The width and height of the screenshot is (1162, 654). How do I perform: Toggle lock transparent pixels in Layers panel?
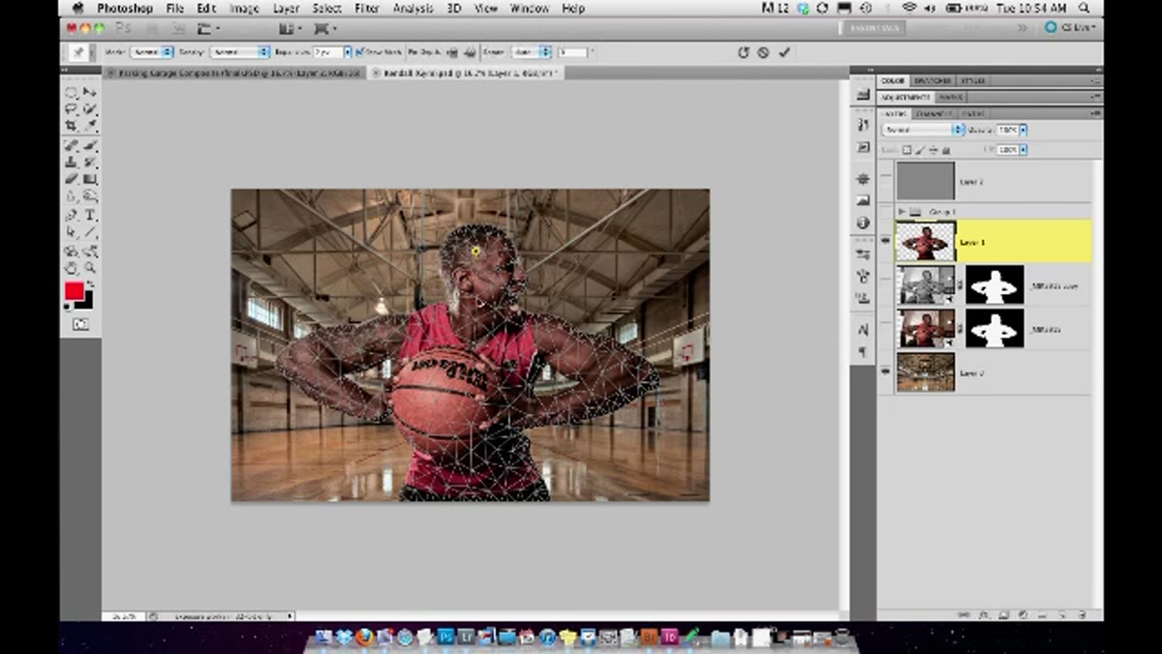pos(907,150)
